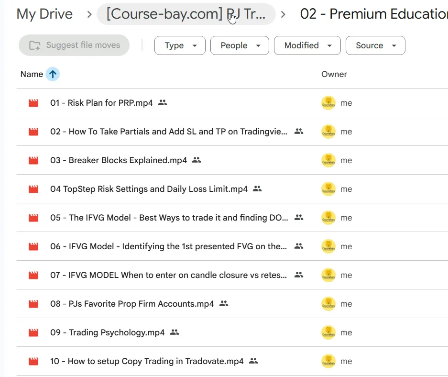This screenshot has height=377, width=448.
Task: Click Suggest file moves button
Action: (x=74, y=45)
